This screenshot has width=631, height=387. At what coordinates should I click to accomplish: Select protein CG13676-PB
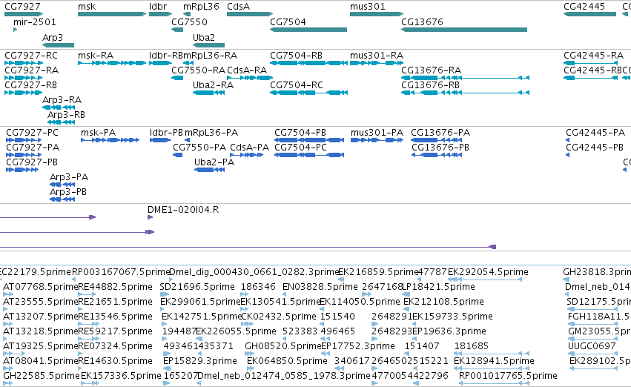(x=440, y=148)
